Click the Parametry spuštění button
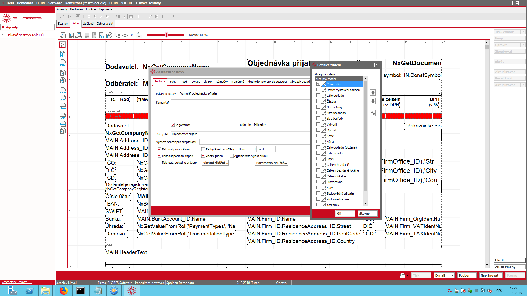Viewport: 527px width, 296px height. pos(271,163)
